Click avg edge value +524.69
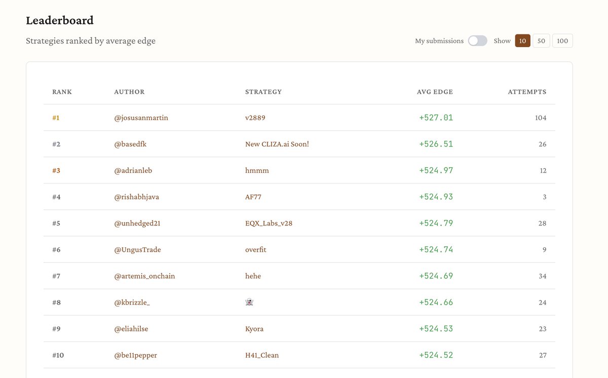608x378 pixels. [436, 276]
